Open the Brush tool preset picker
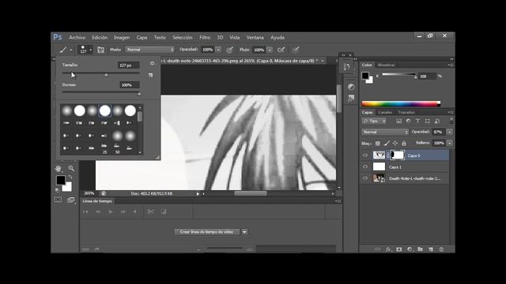 [66, 50]
